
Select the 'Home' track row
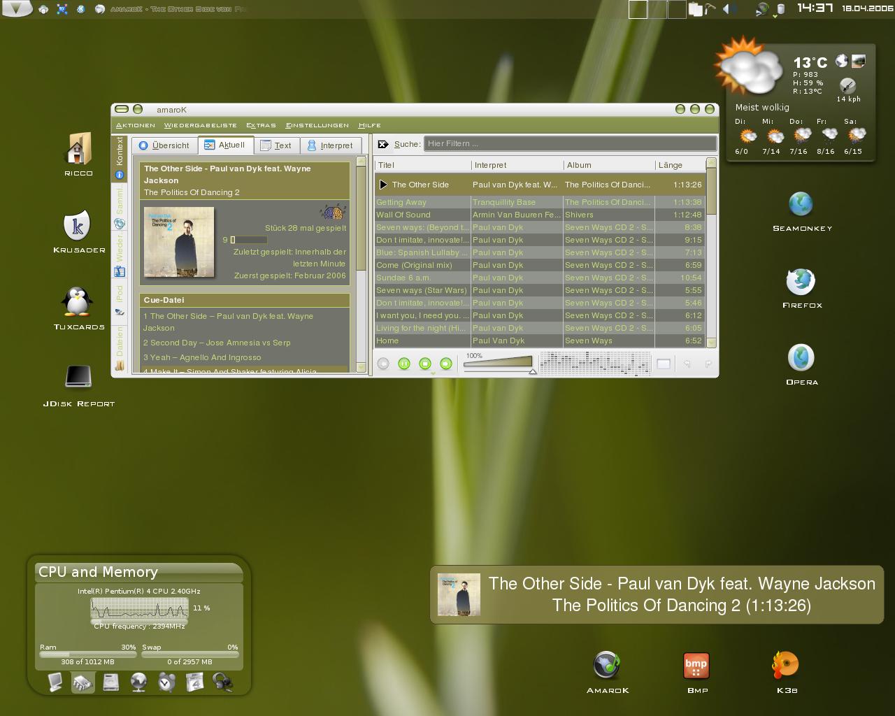click(539, 341)
